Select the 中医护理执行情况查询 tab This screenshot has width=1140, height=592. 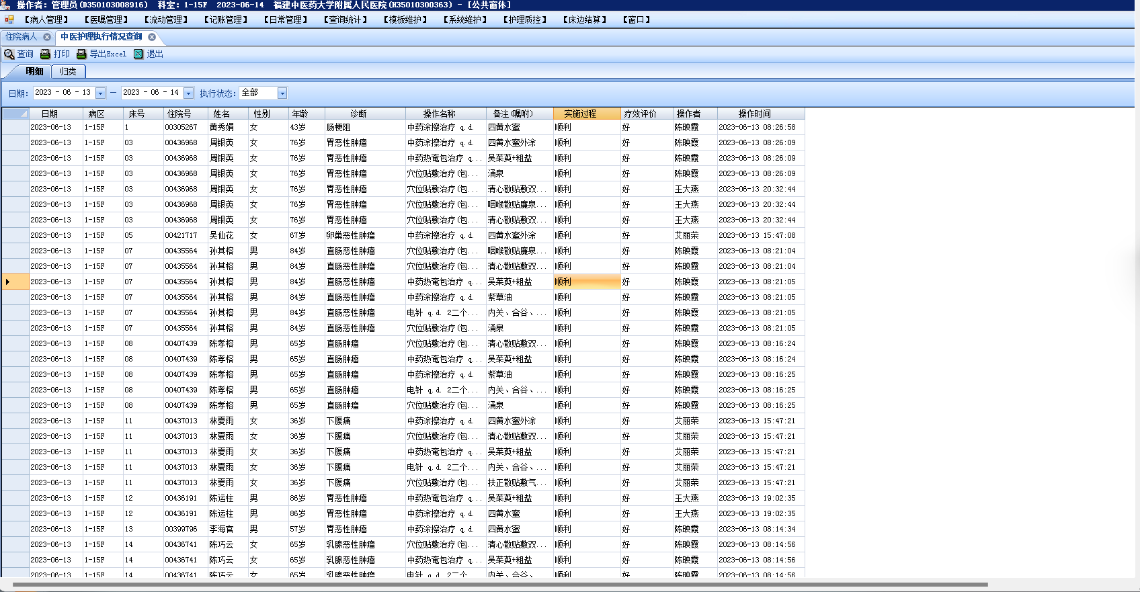pos(101,37)
